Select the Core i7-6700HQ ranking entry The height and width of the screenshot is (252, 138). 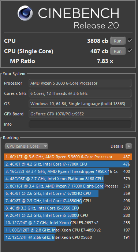click(x=68, y=193)
